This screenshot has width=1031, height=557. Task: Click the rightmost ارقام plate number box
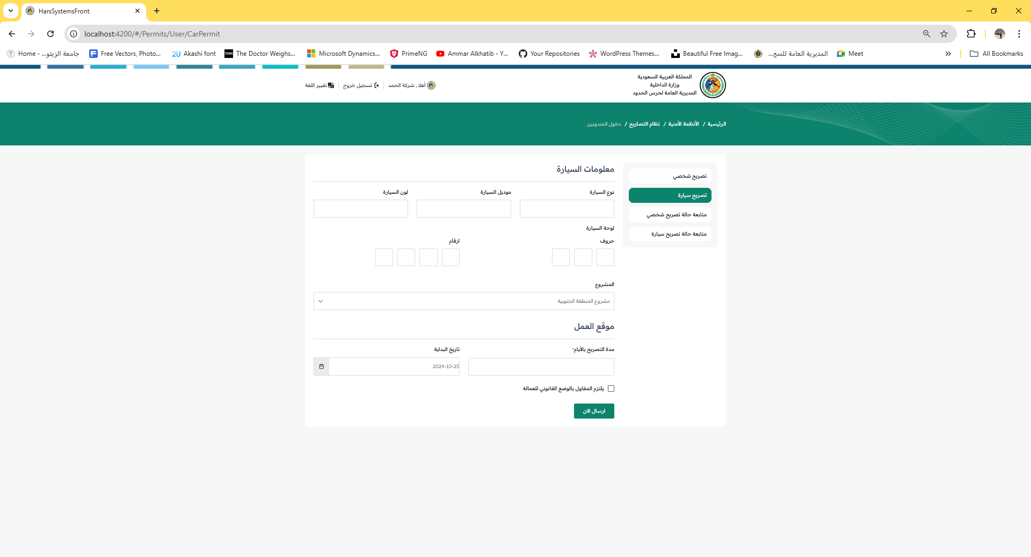point(451,258)
